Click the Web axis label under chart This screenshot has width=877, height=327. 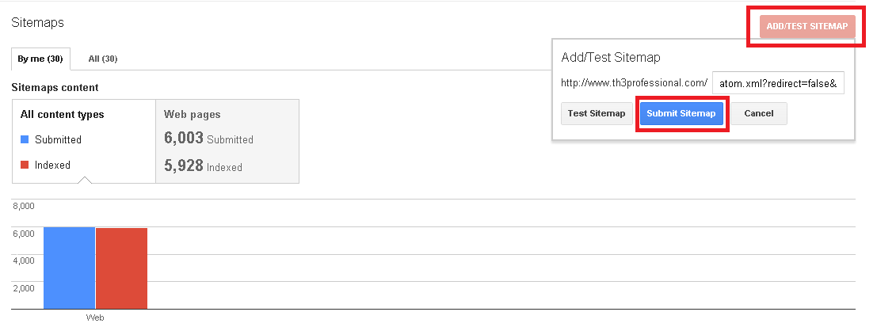[95, 317]
